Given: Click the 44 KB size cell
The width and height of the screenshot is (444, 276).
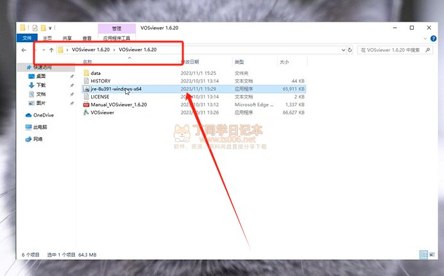Looking at the screenshot, I should click(x=298, y=81).
